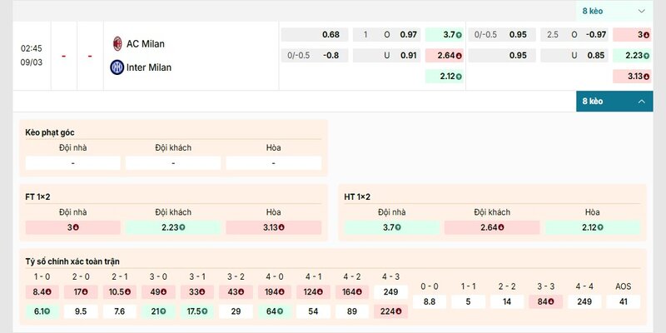Select correct score 1-0 odds 8.4
This screenshot has height=333, width=666.
tap(42, 292)
